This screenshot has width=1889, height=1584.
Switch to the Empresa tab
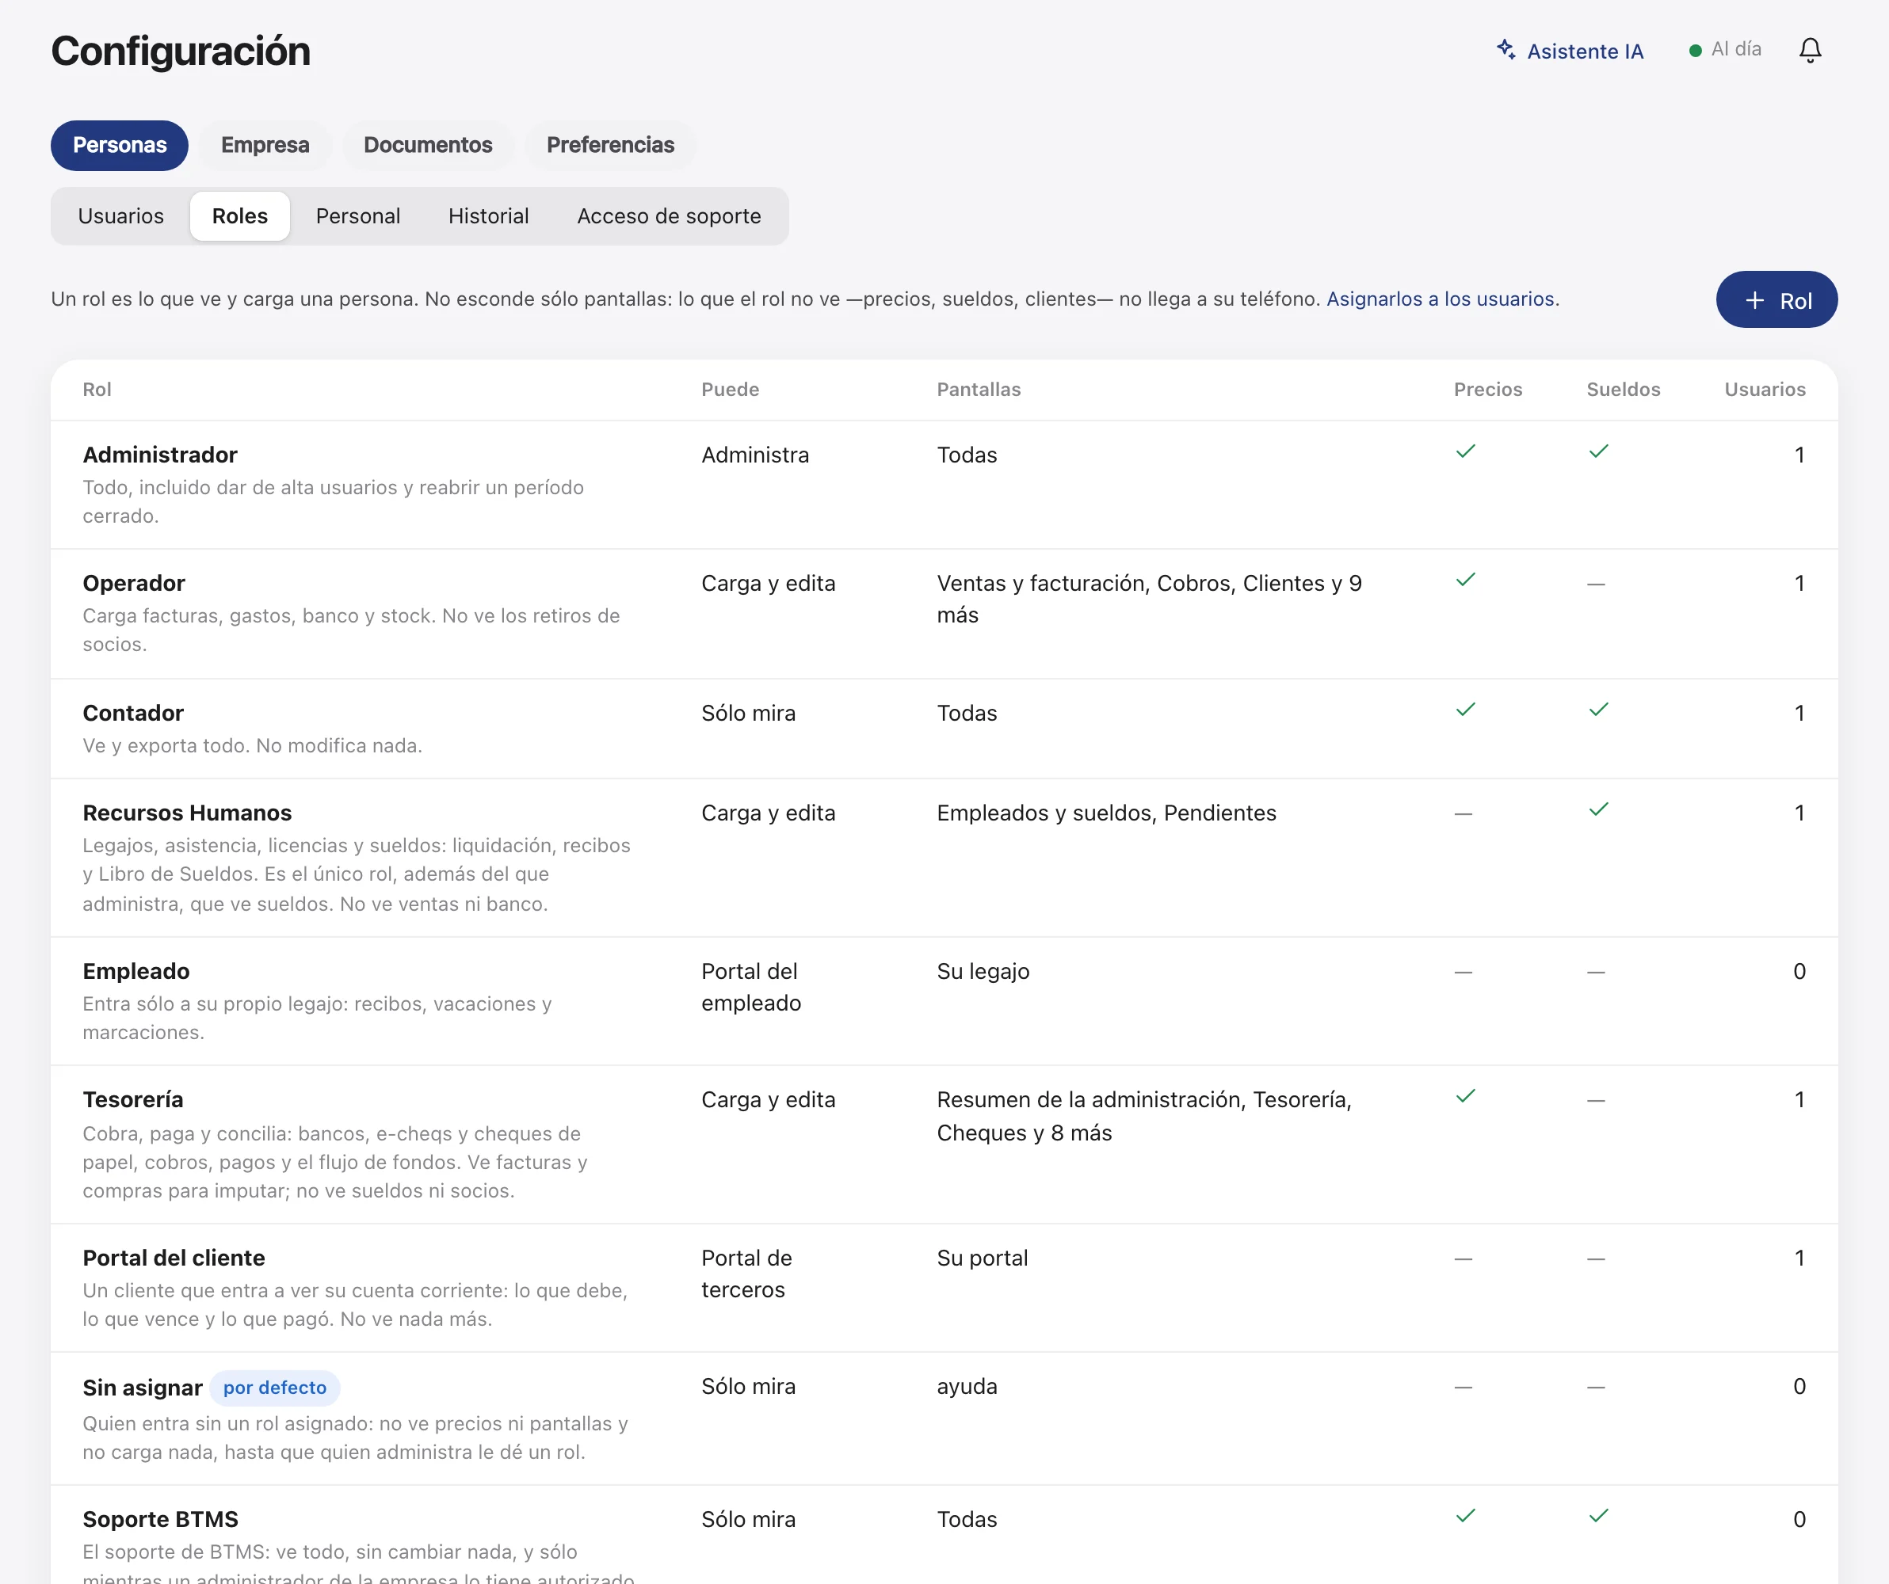click(x=265, y=146)
